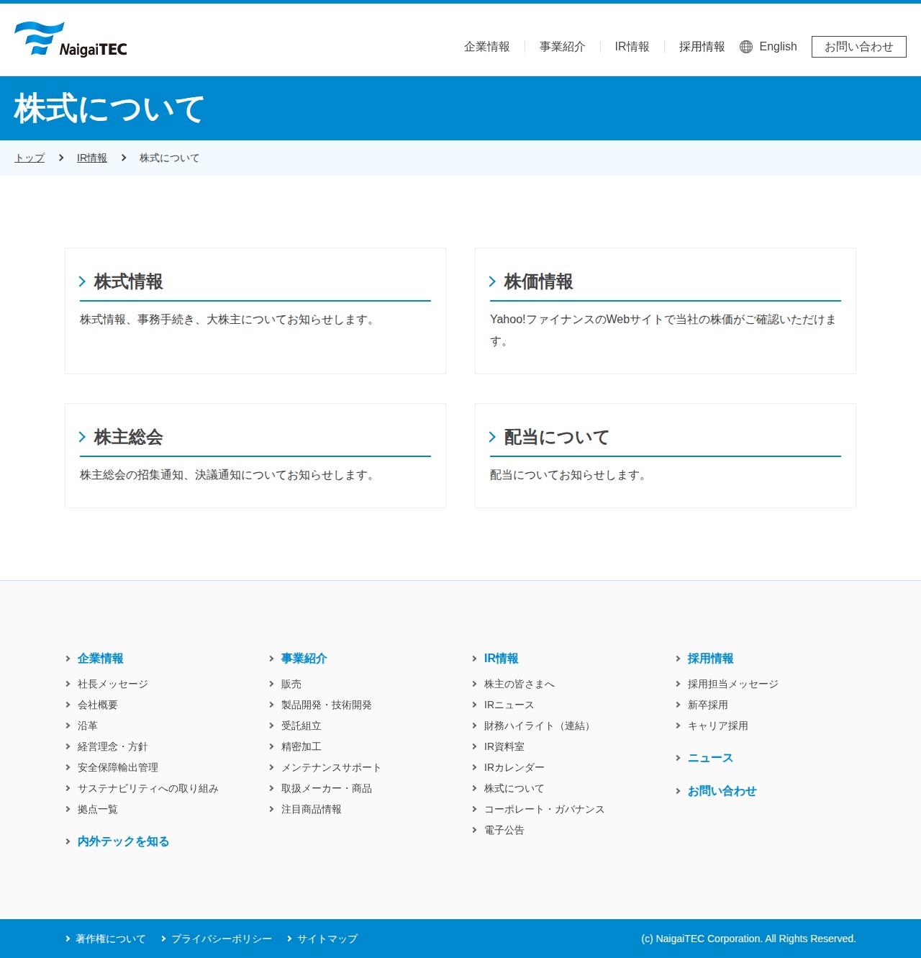Open IRカレンダー in the footer

click(514, 767)
